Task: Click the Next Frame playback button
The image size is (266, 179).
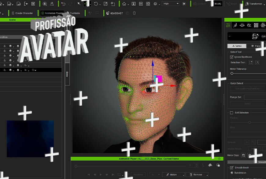Action: point(107,175)
